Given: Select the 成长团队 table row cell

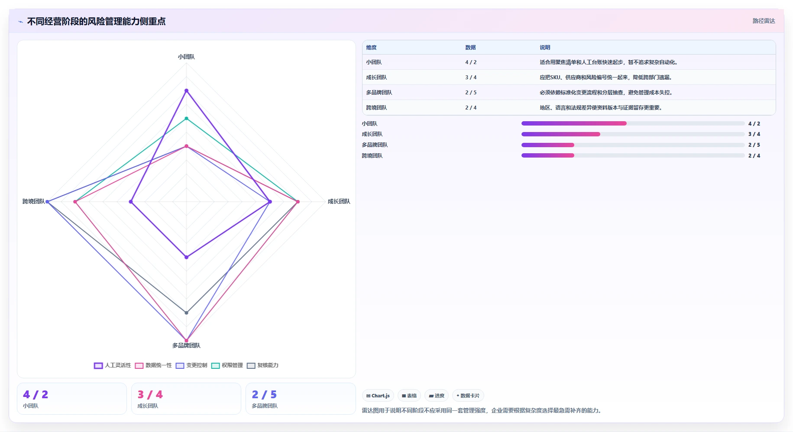Looking at the screenshot, I should (x=376, y=77).
